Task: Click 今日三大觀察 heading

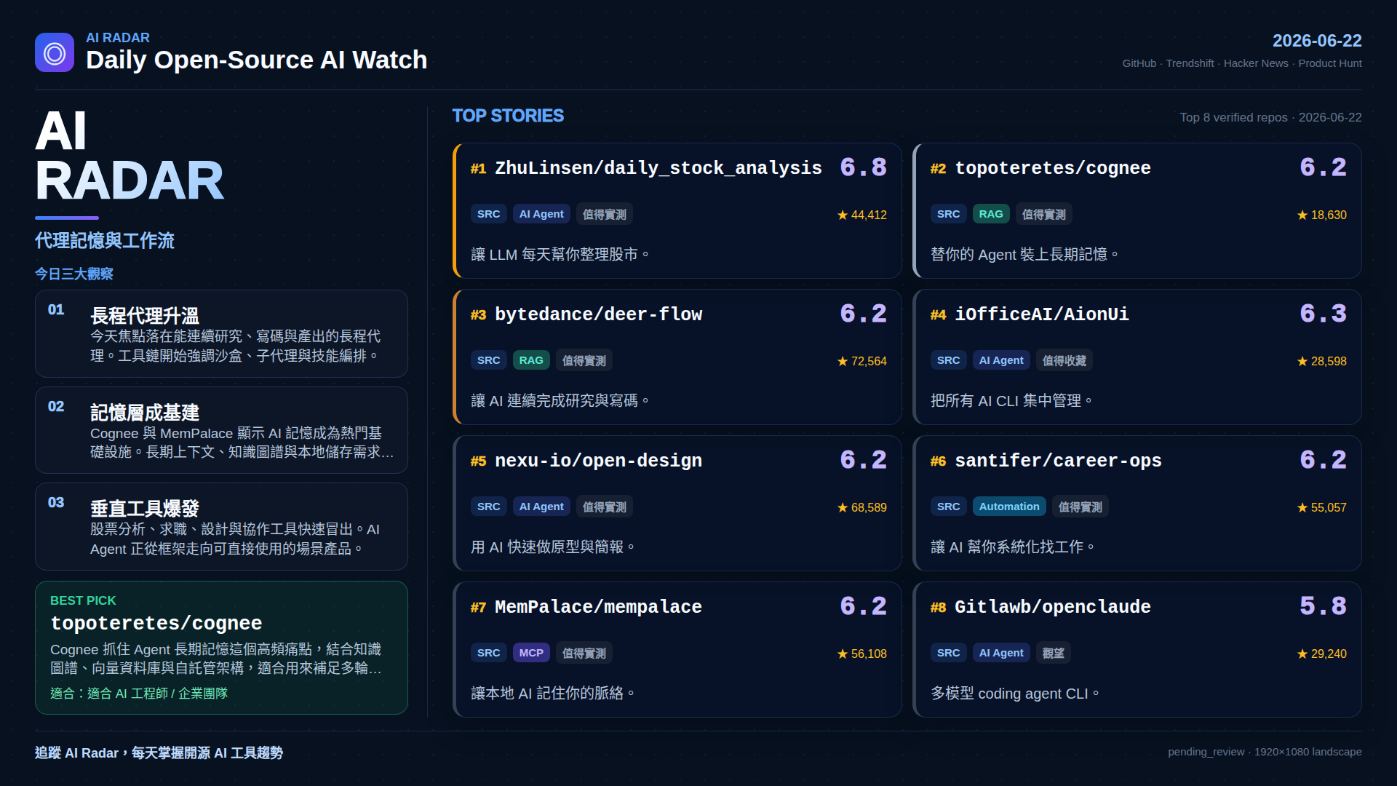Action: 74,274
